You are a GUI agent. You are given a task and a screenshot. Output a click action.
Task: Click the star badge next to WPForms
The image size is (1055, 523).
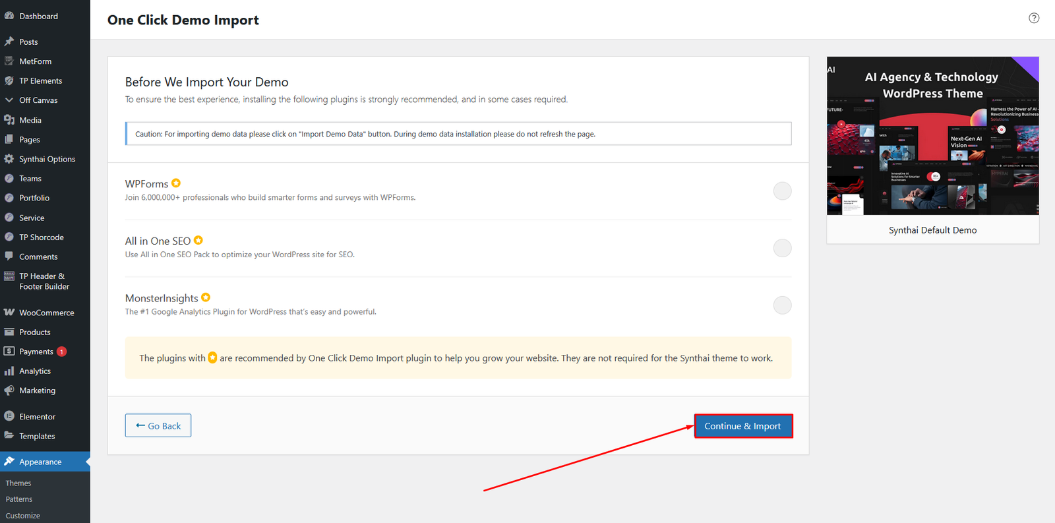point(176,183)
